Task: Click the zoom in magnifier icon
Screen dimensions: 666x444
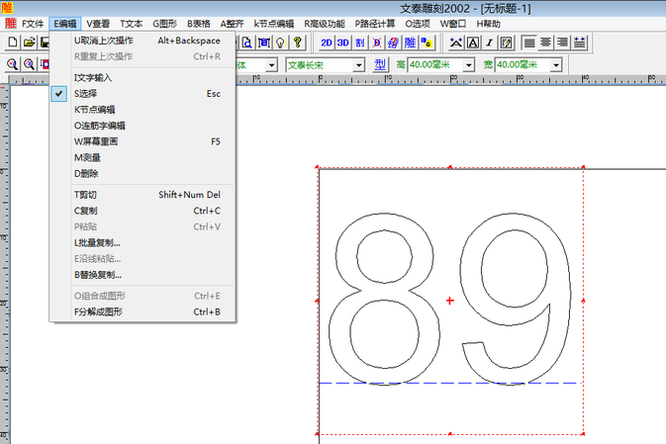Action: click(x=12, y=64)
